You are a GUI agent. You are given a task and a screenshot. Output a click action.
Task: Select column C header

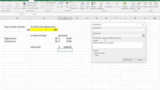tap(44, 18)
